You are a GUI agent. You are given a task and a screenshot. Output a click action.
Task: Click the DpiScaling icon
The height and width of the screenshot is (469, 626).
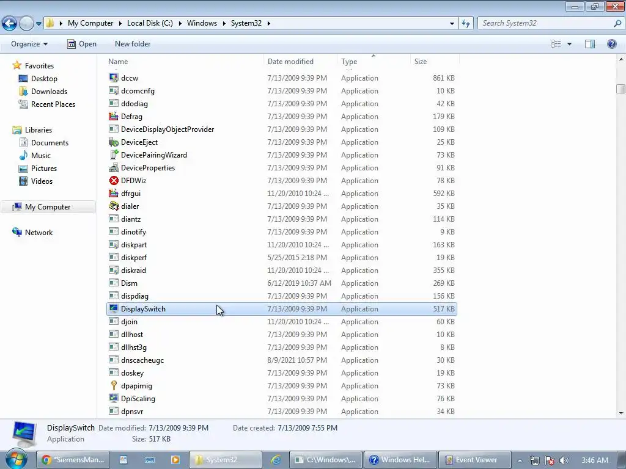pyautogui.click(x=114, y=398)
